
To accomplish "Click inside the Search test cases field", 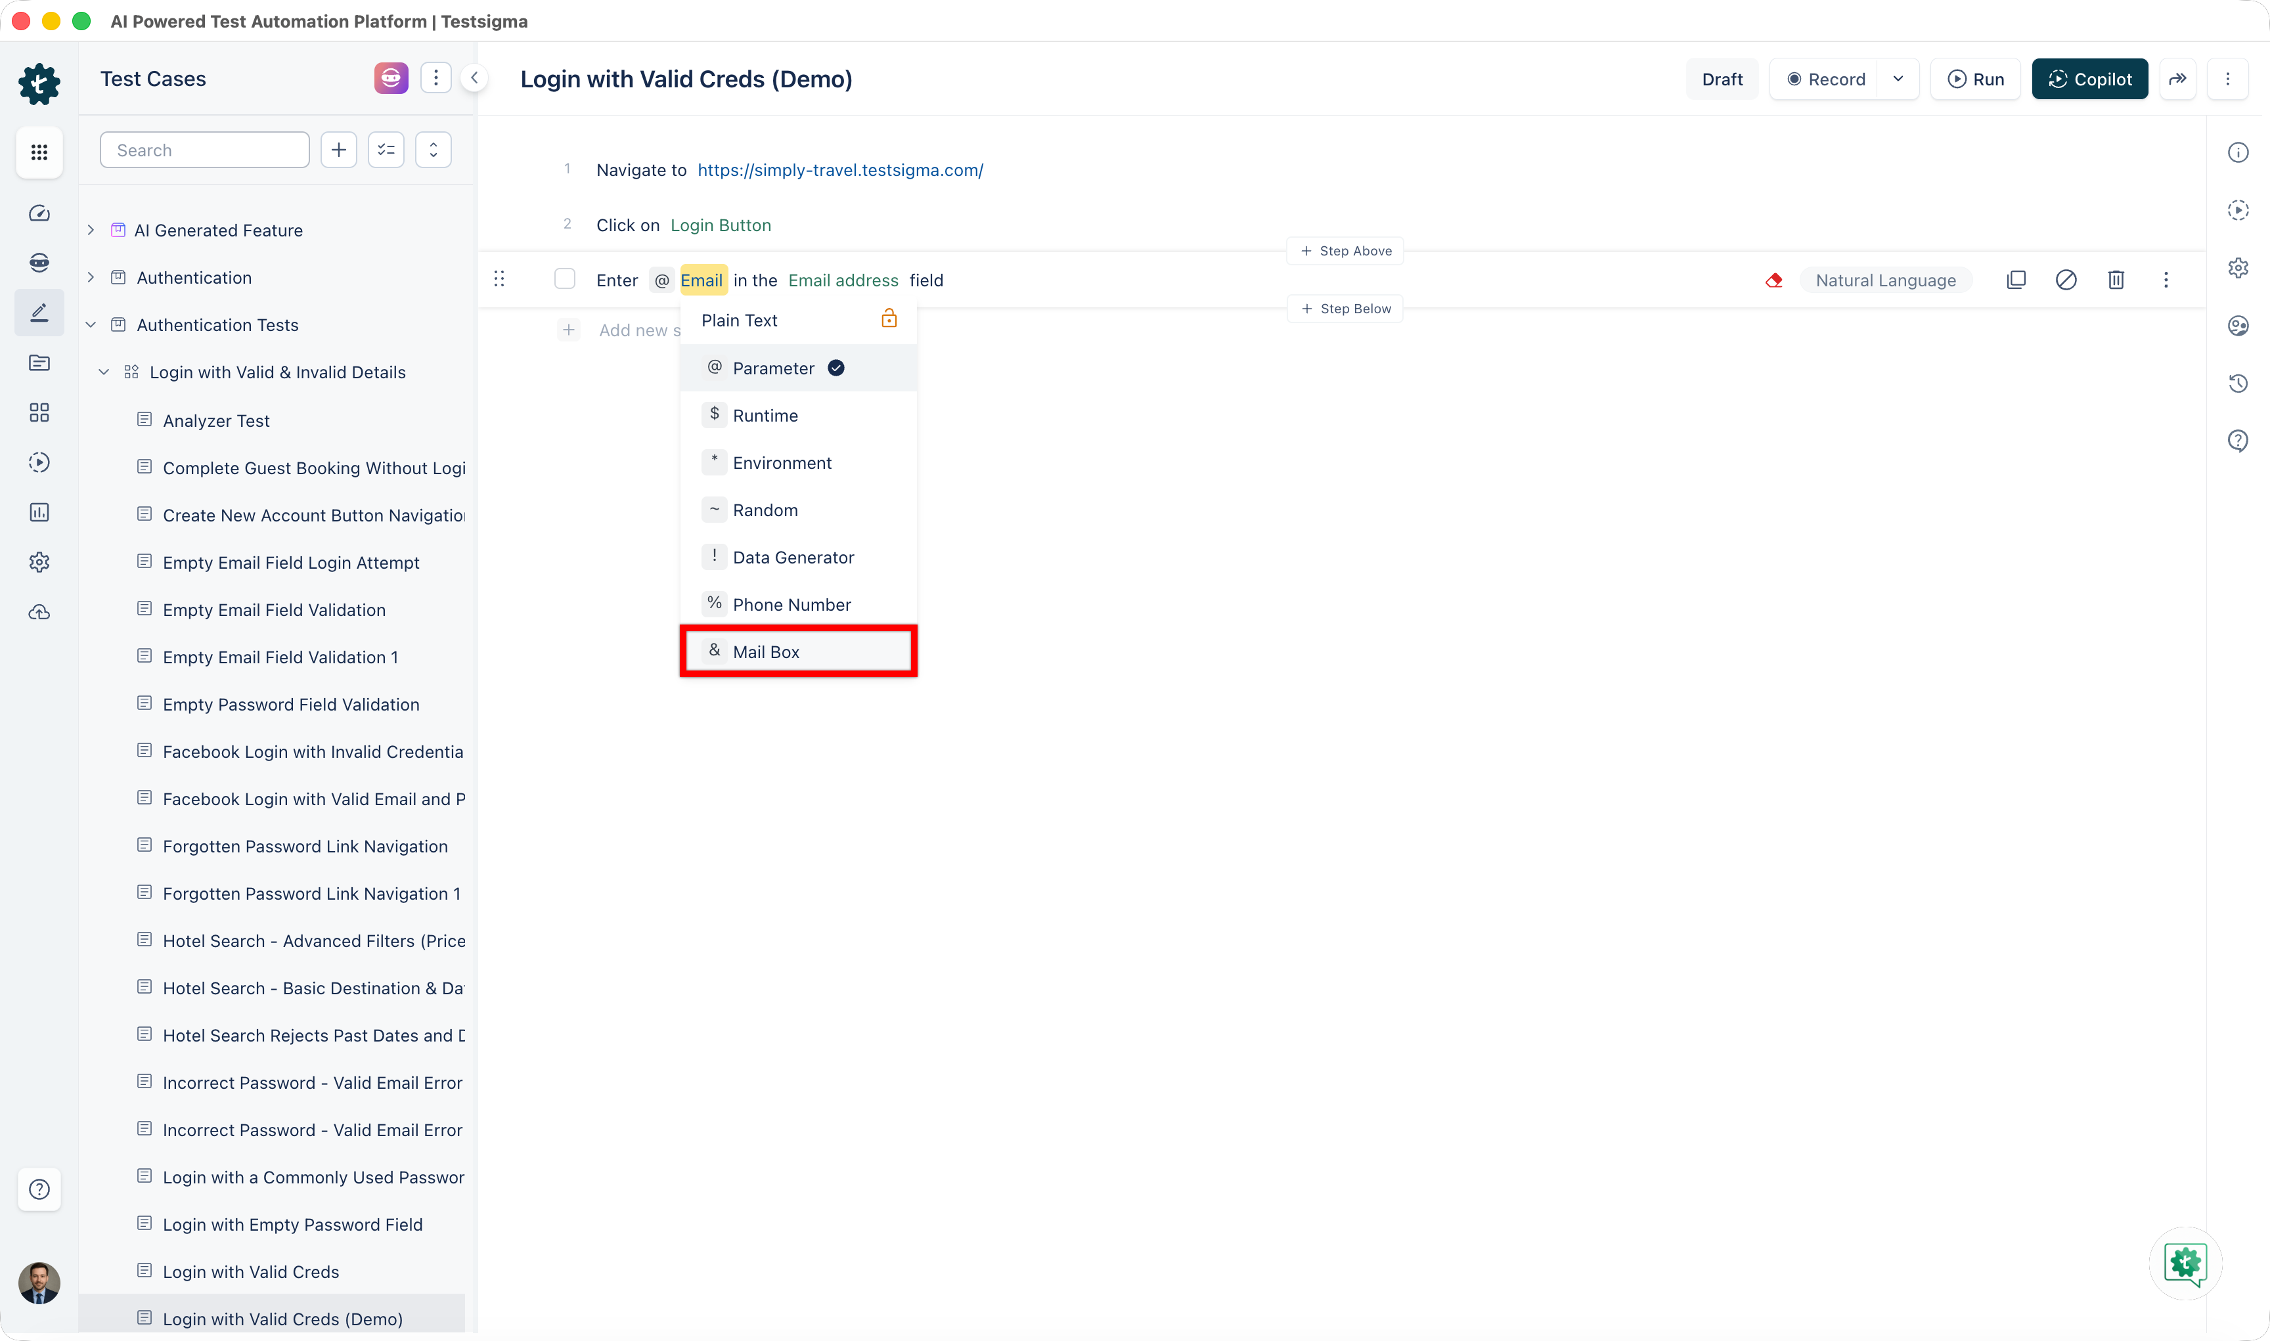I will [204, 149].
